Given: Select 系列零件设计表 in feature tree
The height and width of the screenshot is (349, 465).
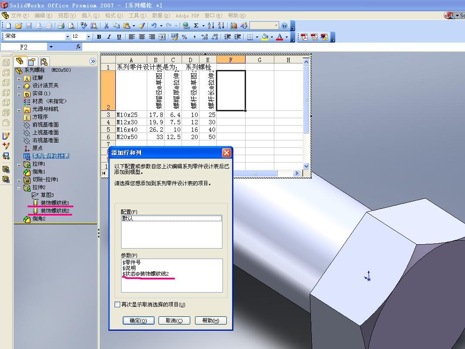Looking at the screenshot, I should (x=51, y=156).
